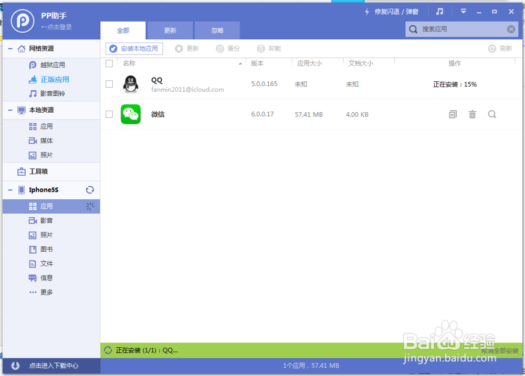Viewport: 525px width, 376px height.
Task: Open local 媒体 under 本地资源
Action: pos(41,141)
